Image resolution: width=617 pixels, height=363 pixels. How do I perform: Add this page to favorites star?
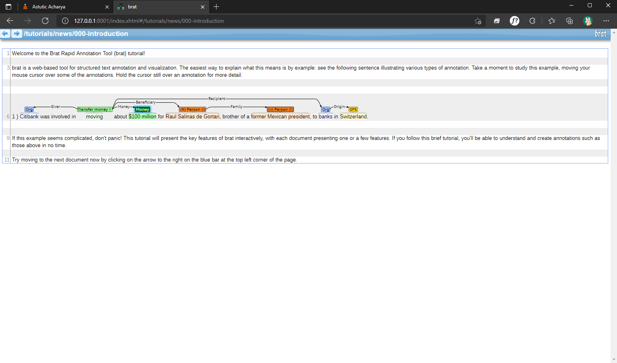478,21
